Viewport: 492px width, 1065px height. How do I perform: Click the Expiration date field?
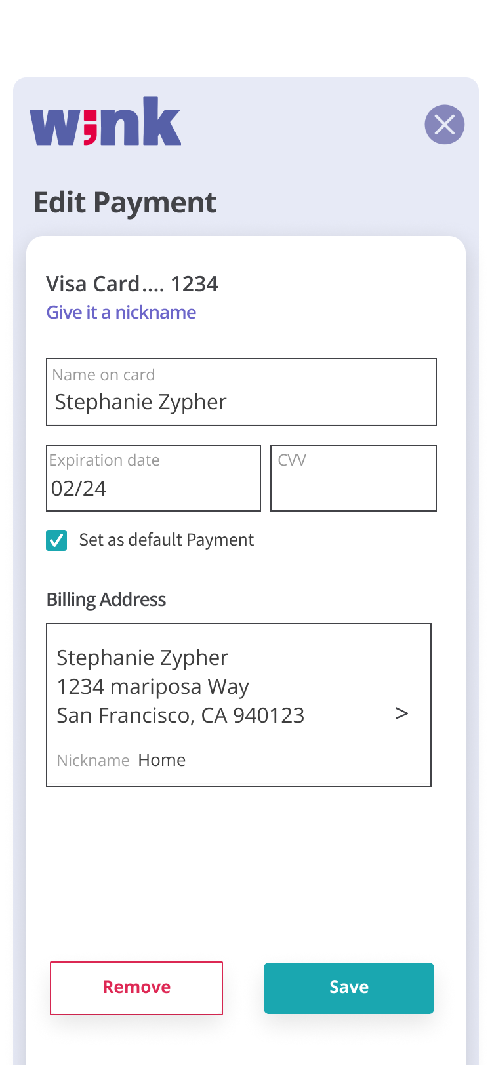tap(153, 478)
